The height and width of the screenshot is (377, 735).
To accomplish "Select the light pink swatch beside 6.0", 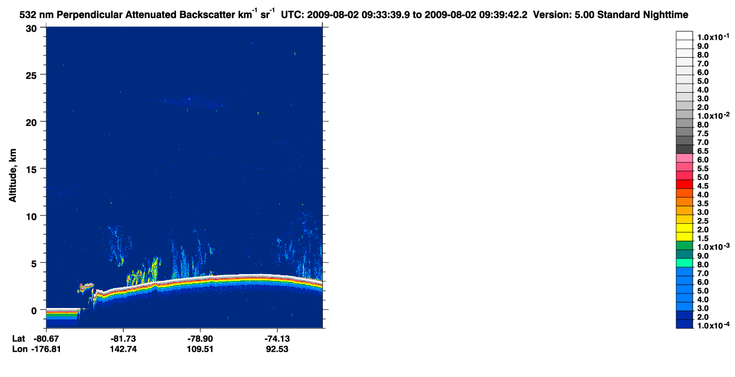I will pyautogui.click(x=684, y=158).
